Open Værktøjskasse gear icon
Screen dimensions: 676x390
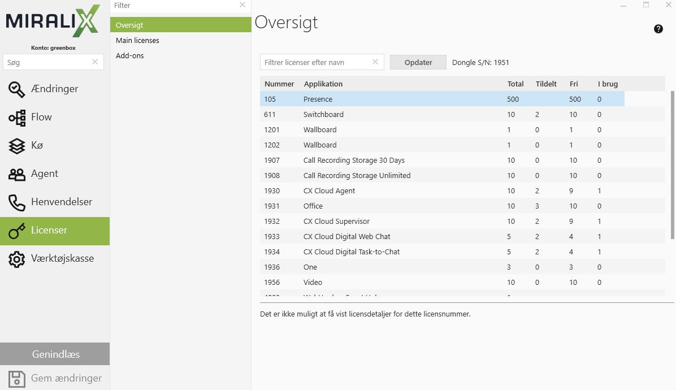click(x=17, y=259)
